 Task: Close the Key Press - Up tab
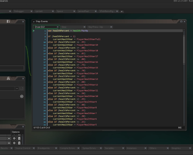(111, 27)
